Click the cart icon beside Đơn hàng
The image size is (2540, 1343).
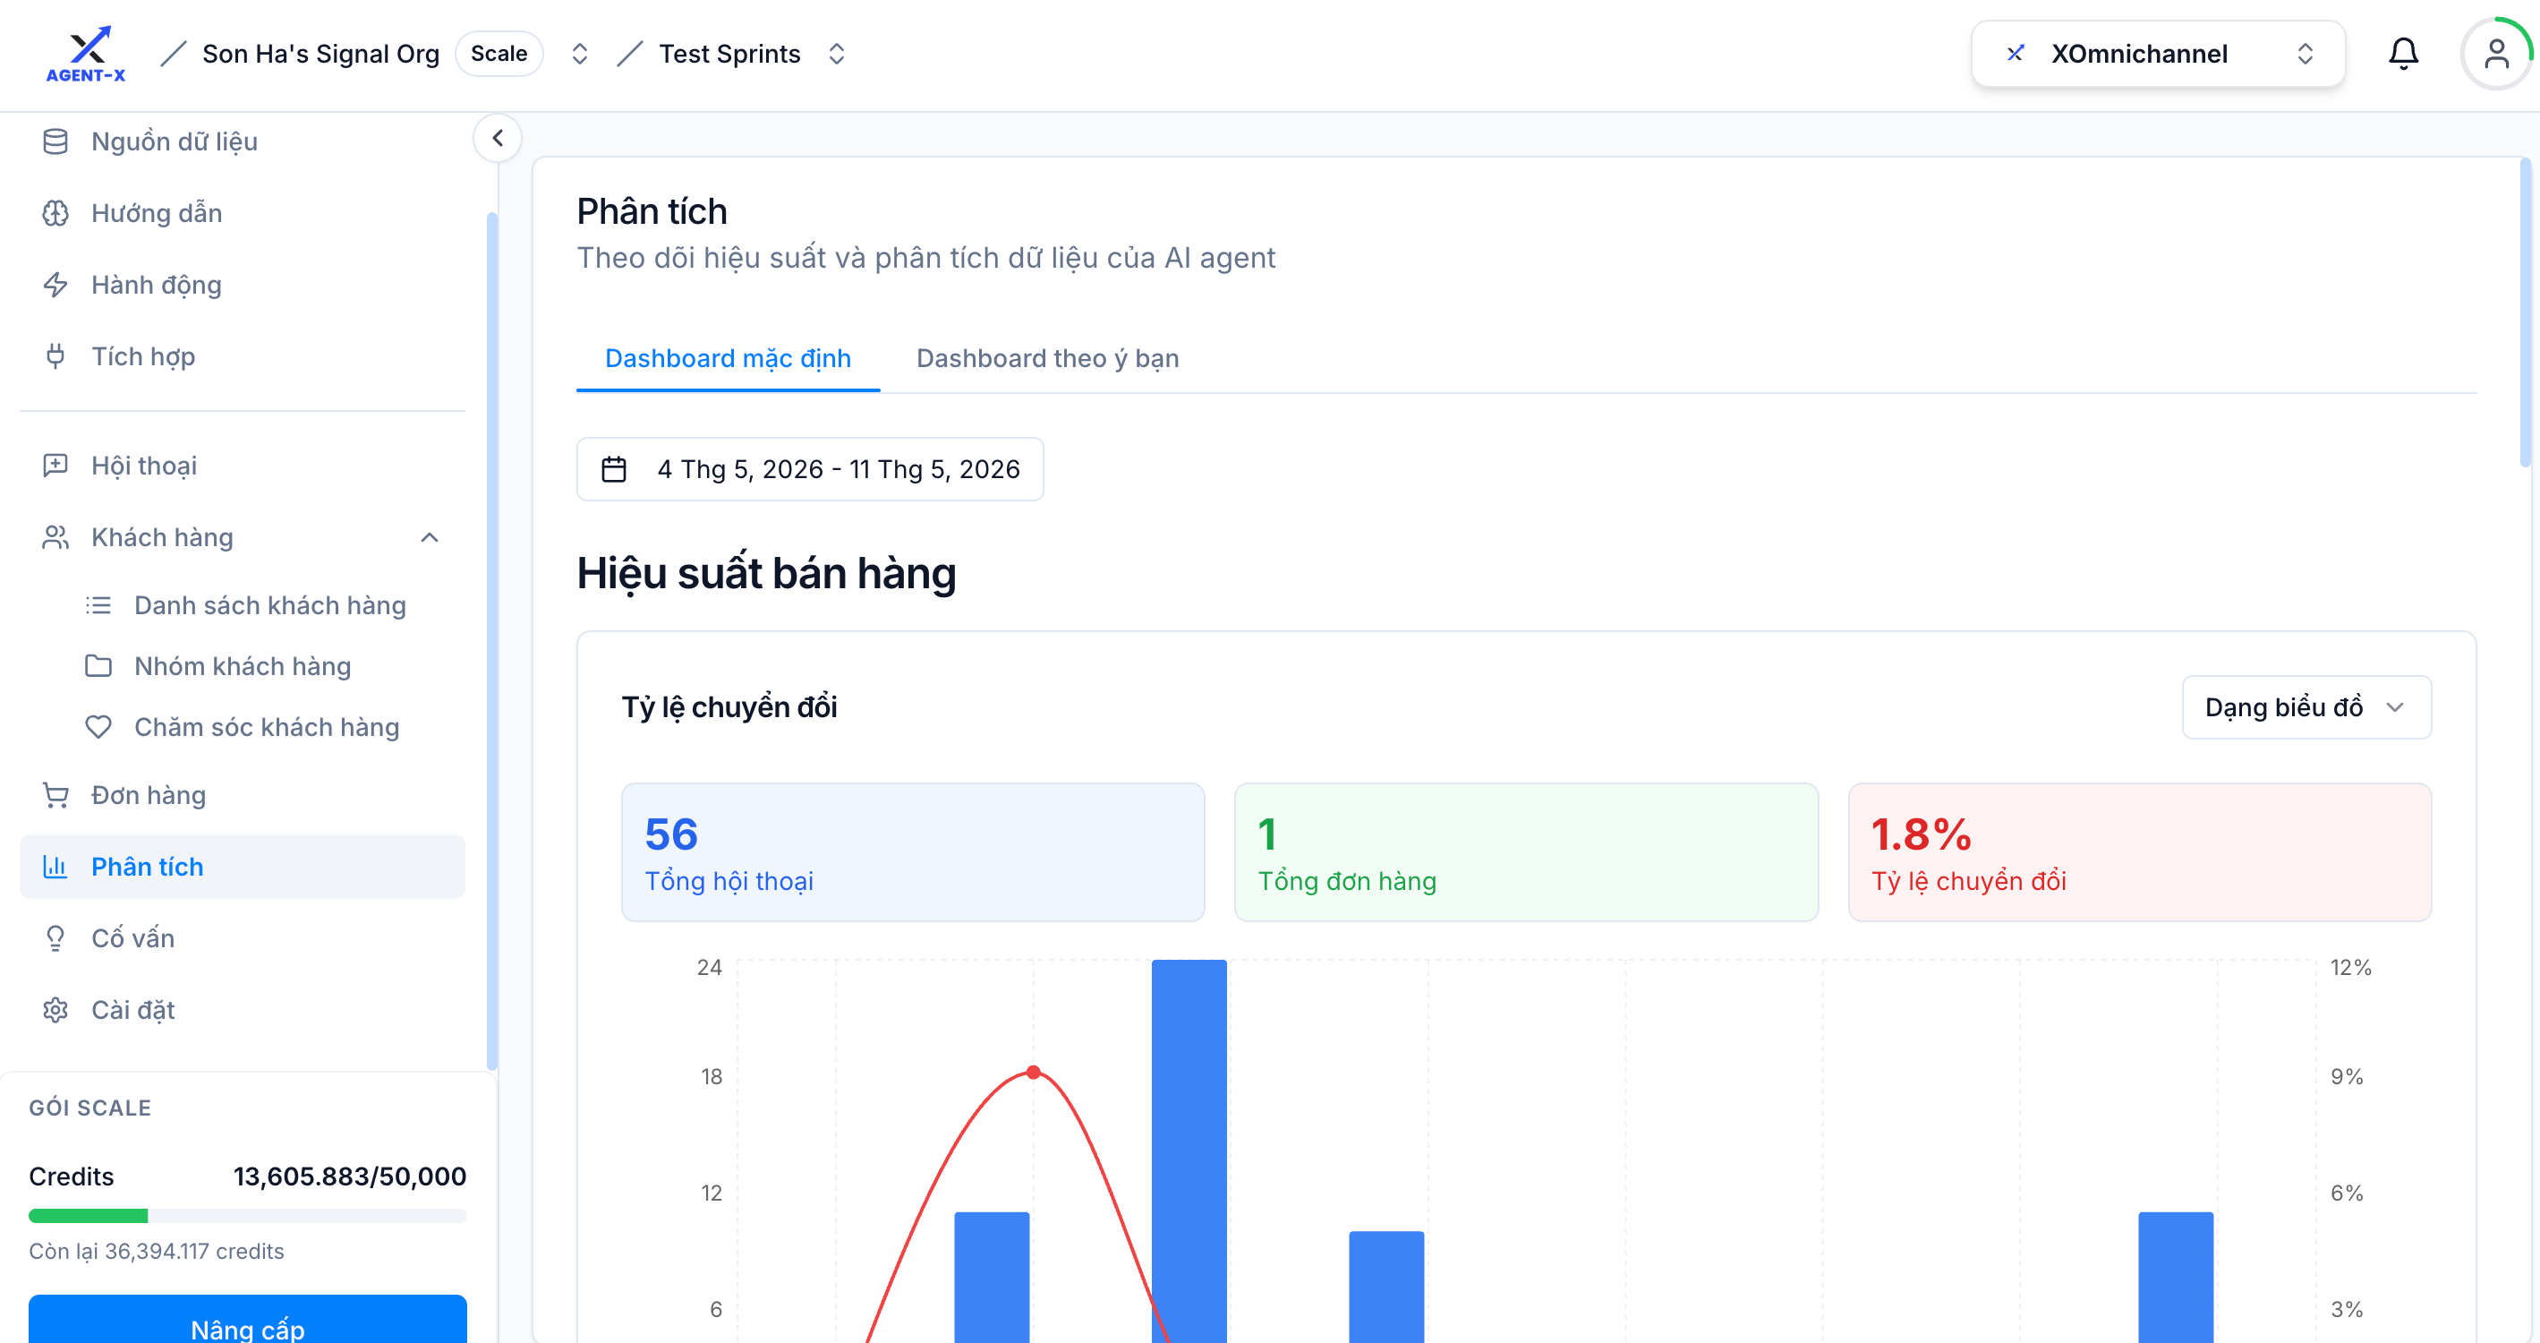coord(55,795)
